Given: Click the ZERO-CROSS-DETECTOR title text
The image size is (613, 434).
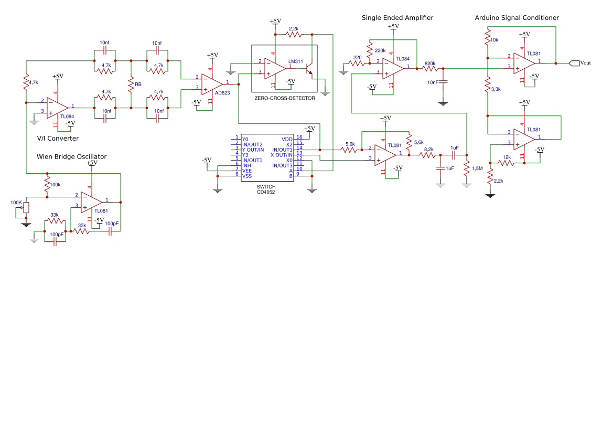Looking at the screenshot, I should tap(285, 97).
